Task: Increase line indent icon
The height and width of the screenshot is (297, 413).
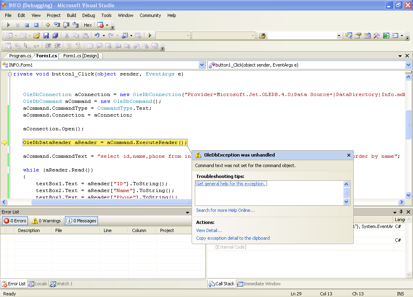Action: point(57,46)
